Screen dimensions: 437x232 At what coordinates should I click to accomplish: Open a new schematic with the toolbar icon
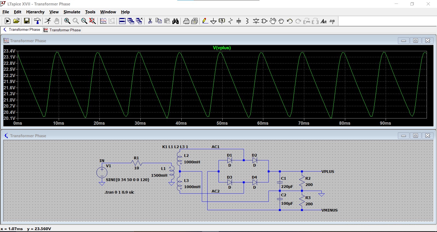point(8,21)
